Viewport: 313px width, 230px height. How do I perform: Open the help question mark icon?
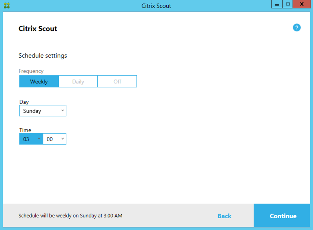pos(297,27)
